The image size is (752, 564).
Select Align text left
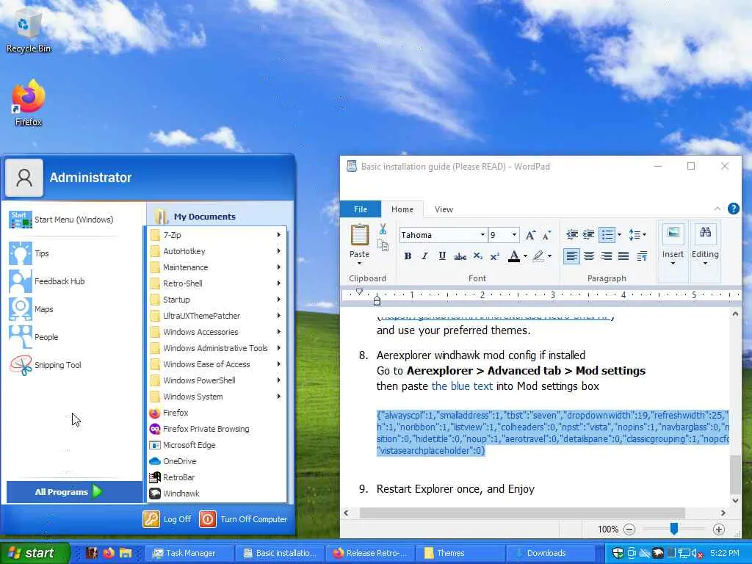coord(571,256)
